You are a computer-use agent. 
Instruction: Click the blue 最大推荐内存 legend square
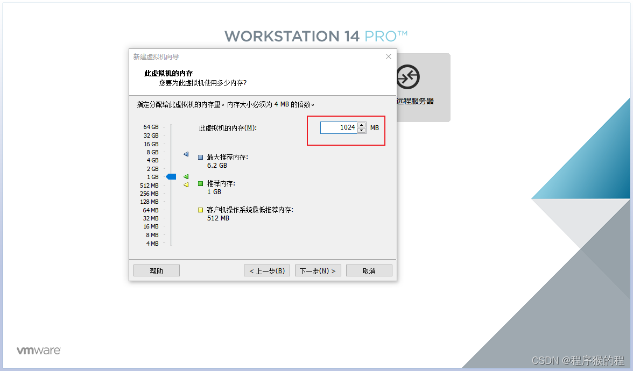(x=200, y=158)
